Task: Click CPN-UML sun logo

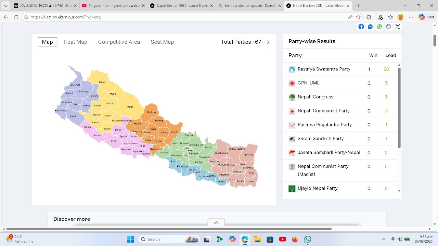Action: pos(292,83)
